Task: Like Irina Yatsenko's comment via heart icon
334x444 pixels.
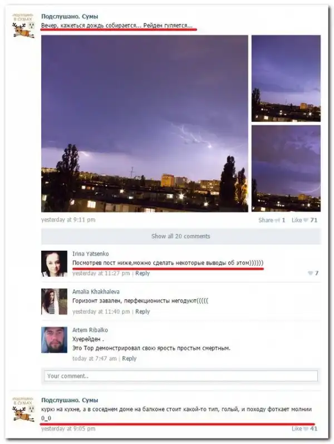Action: pos(310,274)
